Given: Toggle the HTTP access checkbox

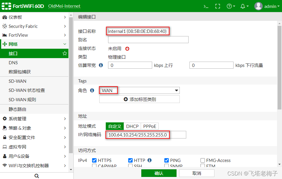Looking at the screenshot, I should click(x=130, y=160).
